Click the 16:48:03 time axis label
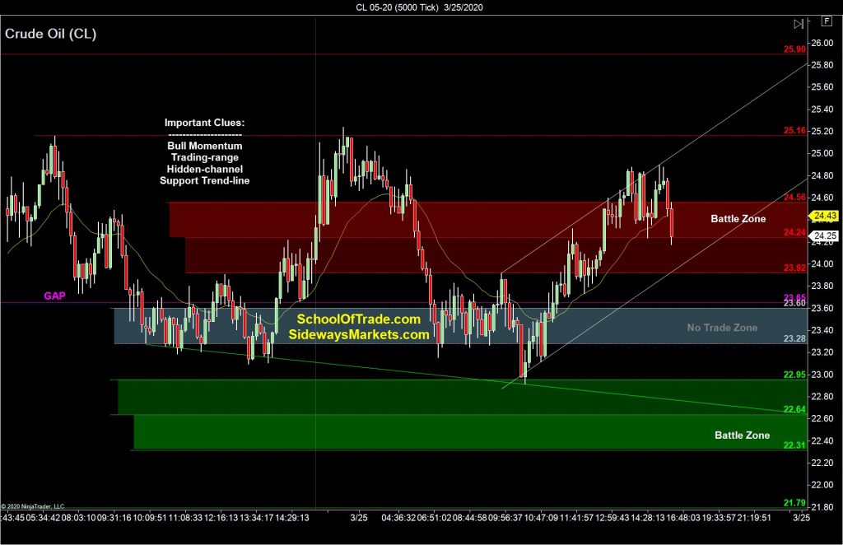Screen dimensions: 843x545 tap(683, 518)
